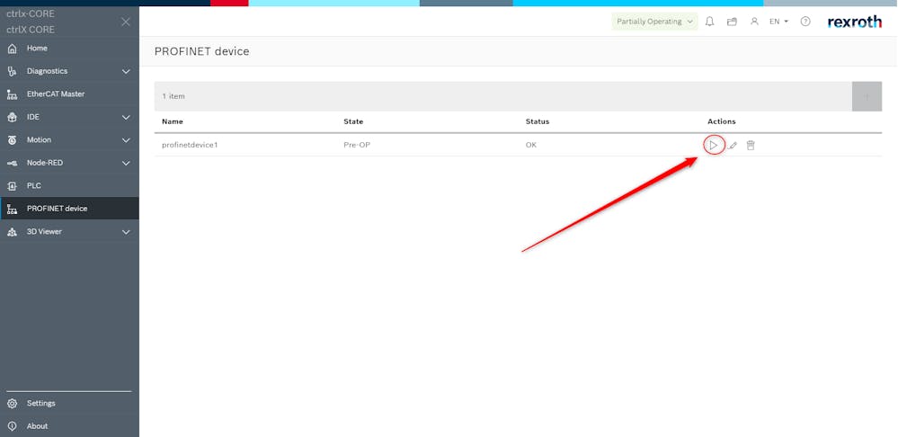
Task: Start profinetdevice1 with the play icon
Action: tap(713, 146)
